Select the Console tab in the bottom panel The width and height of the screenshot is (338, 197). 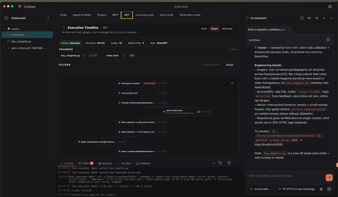(x=67, y=163)
